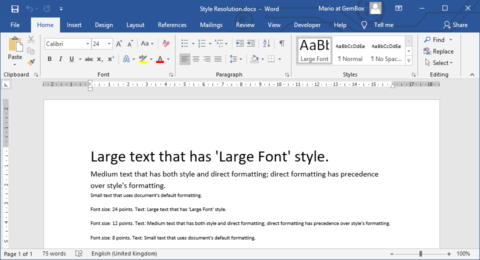Select the Large Font style thumbnail

314,50
